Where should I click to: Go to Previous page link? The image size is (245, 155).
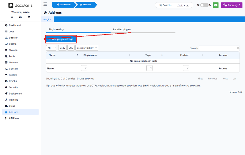pyautogui.click(x=213, y=79)
